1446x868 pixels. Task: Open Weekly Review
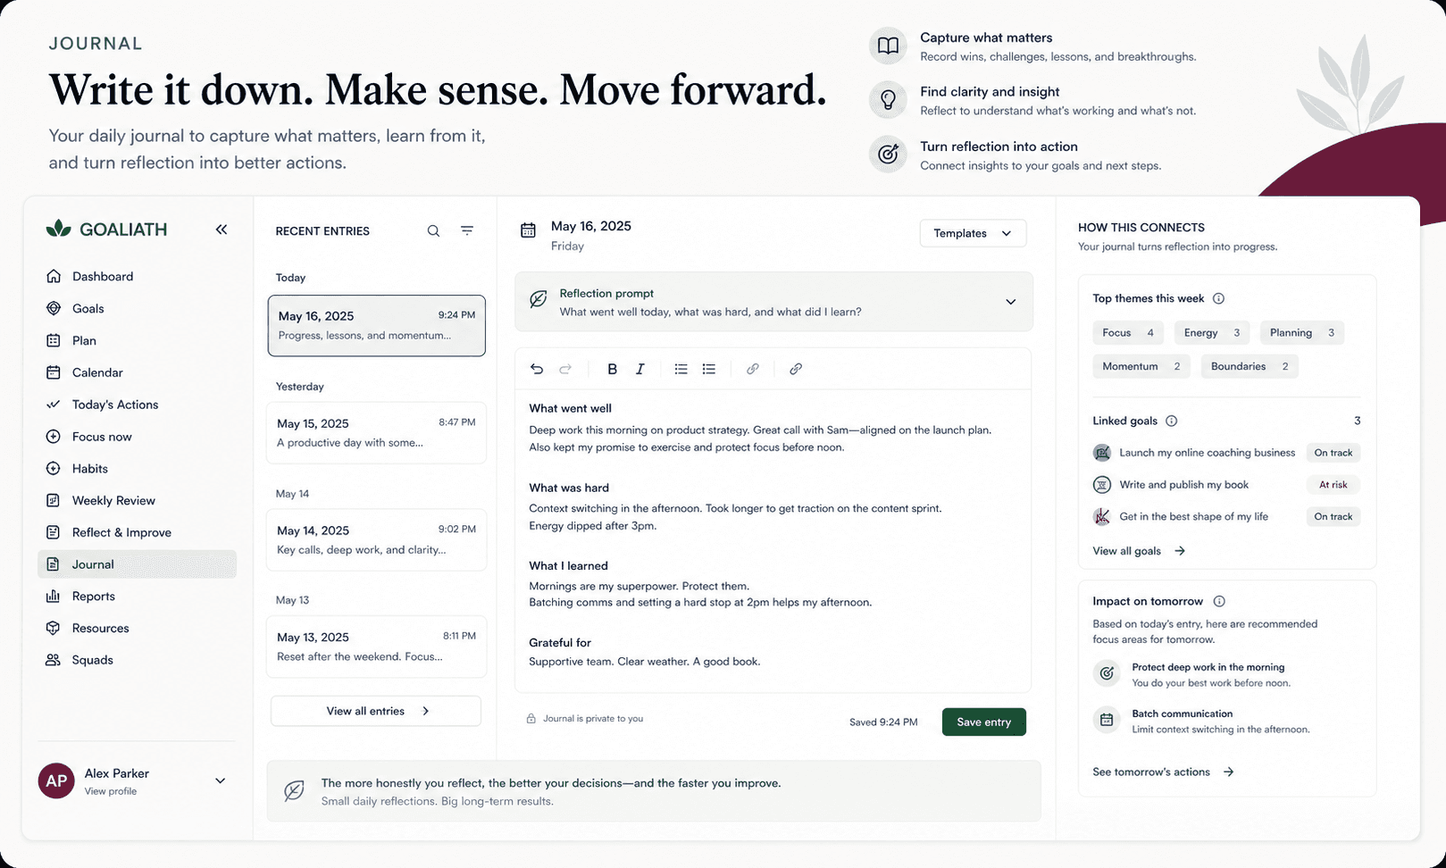point(137,501)
